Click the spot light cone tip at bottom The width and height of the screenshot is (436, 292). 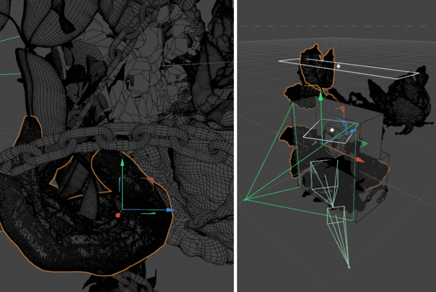(349, 267)
